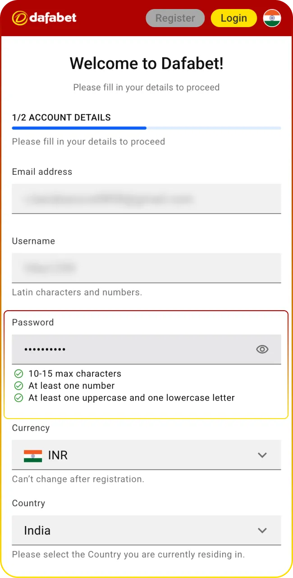Click the INR currency flag icon

(31, 455)
